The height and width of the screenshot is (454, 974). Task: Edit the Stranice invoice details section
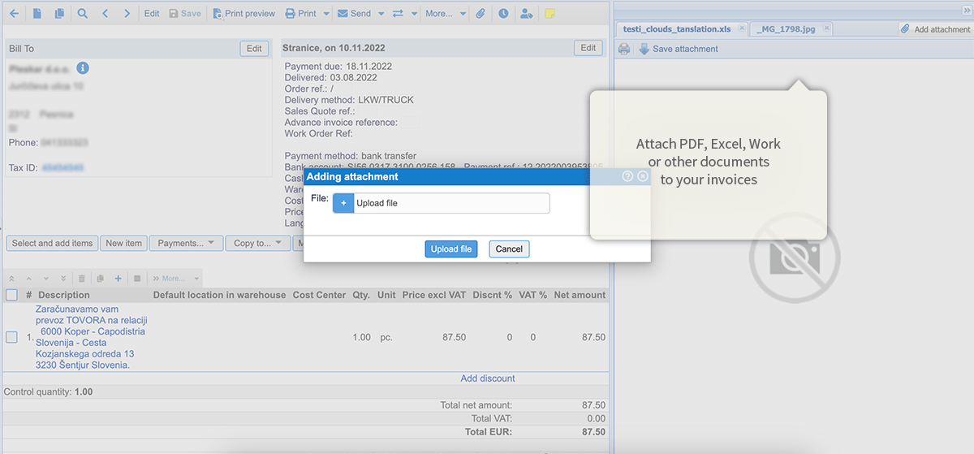pos(588,48)
